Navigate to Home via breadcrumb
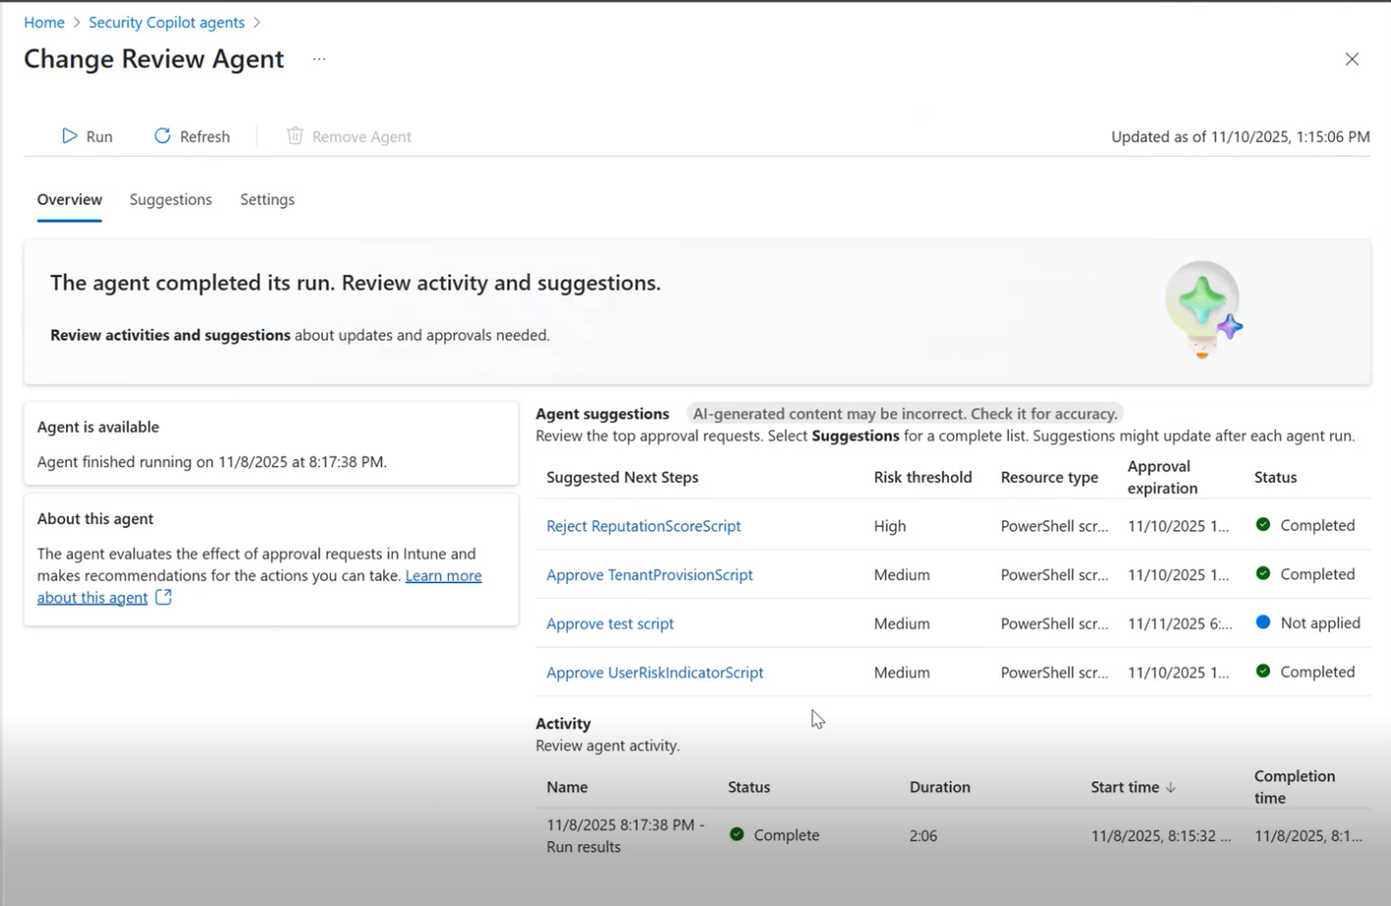 tap(43, 22)
